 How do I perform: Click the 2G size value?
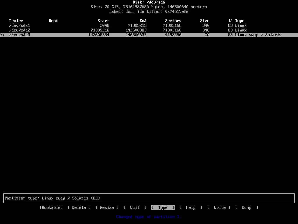[x=207, y=35]
